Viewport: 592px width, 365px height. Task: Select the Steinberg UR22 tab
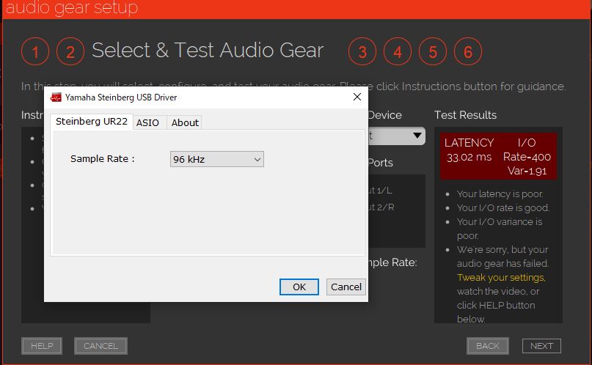92,122
